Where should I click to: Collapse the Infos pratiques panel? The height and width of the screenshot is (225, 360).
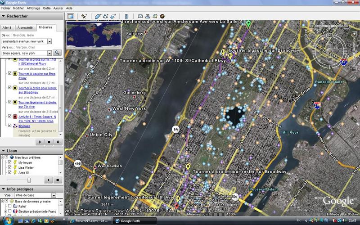point(4,189)
